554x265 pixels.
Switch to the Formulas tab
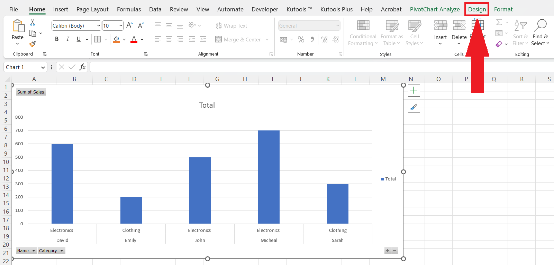129,9
